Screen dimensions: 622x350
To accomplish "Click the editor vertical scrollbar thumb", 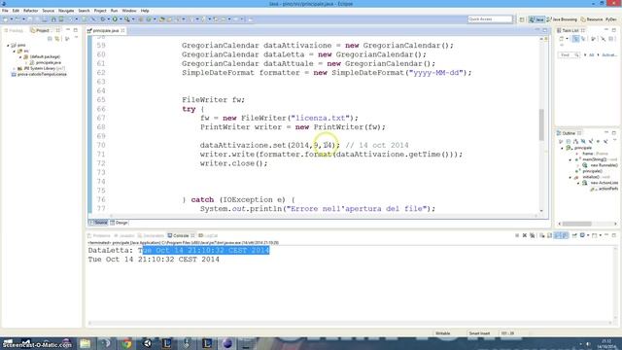I will coord(541,124).
